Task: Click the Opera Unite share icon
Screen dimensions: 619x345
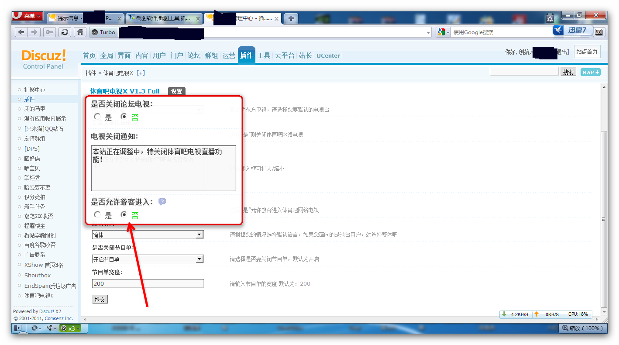Action: tap(51, 328)
